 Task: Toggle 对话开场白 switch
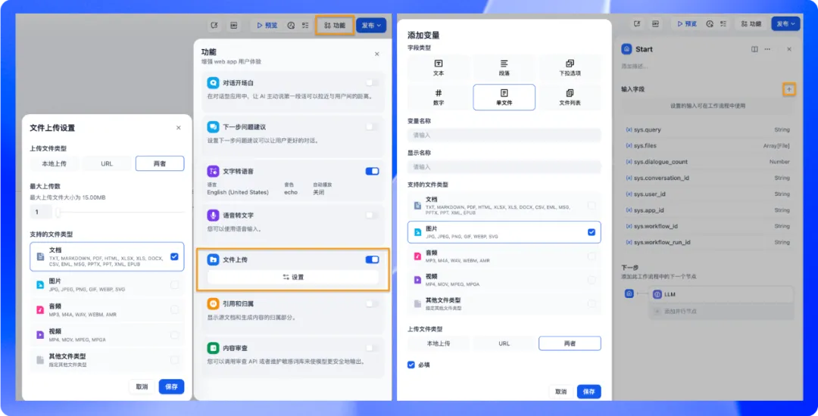(x=372, y=82)
